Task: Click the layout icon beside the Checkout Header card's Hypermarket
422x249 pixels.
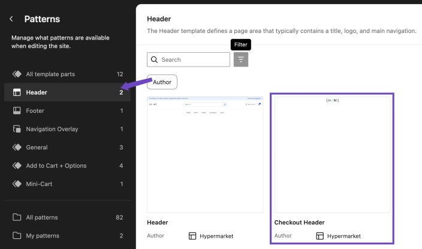Action: tap(319, 236)
